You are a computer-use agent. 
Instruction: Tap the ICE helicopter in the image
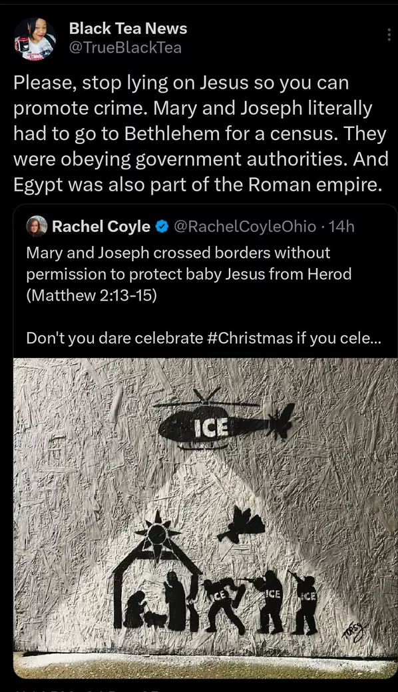[x=224, y=419]
